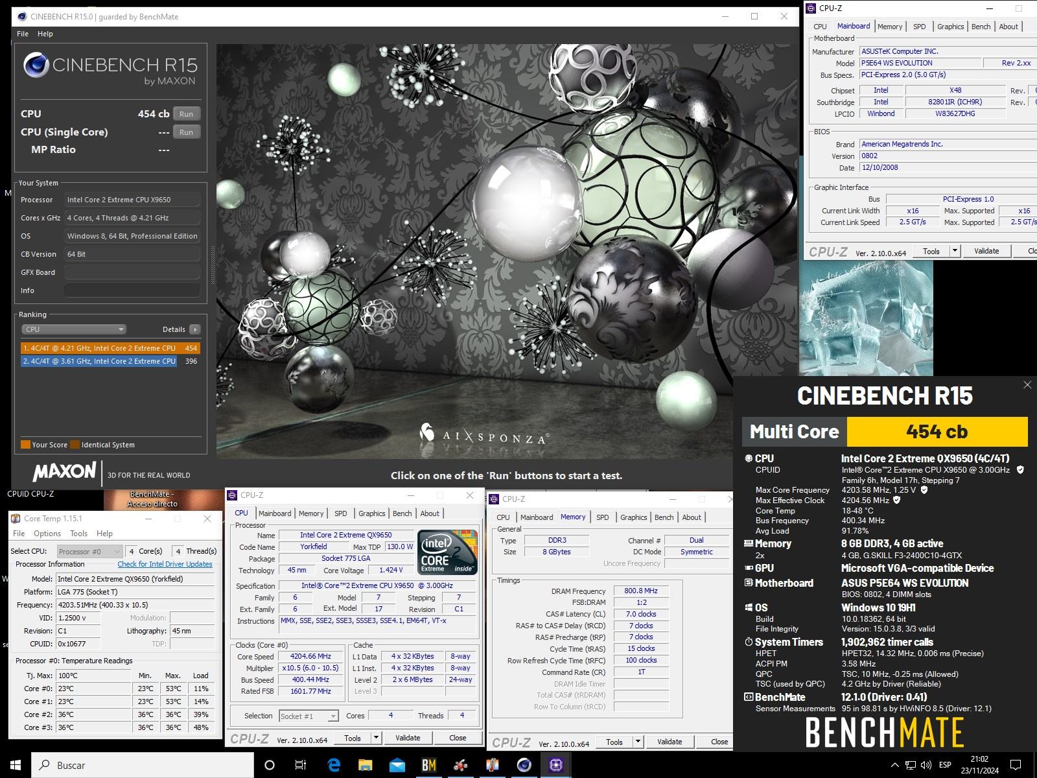Switch to the SPD tab in CPU-Z Memory window
The image size is (1037, 778).
coord(602,517)
